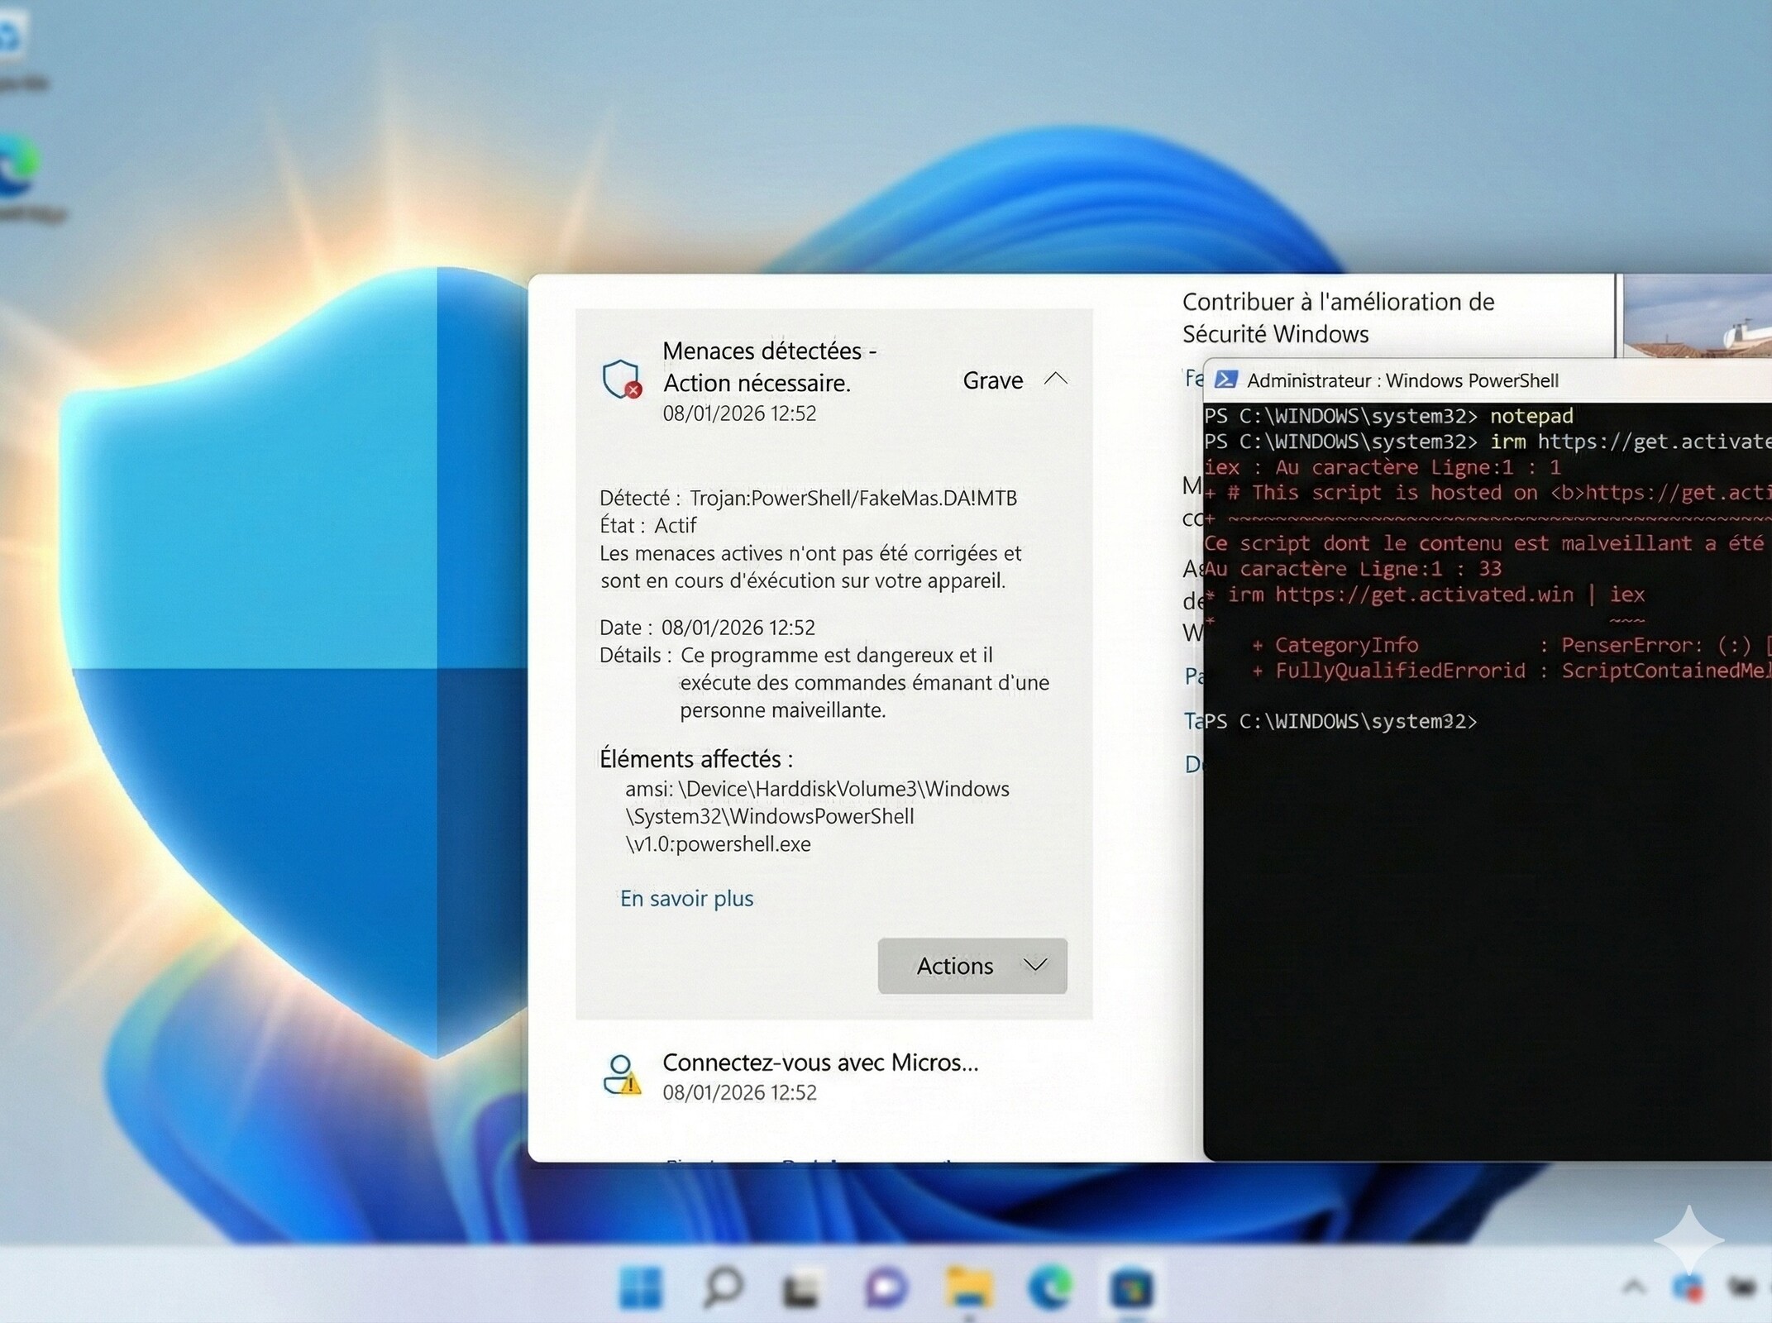Click the Security tray icon with red badge
The height and width of the screenshot is (1323, 1772).
click(1688, 1288)
